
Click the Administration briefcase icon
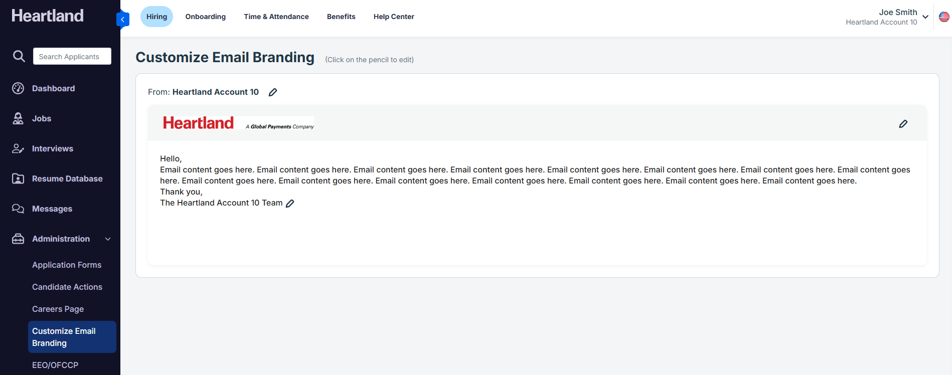(x=18, y=239)
